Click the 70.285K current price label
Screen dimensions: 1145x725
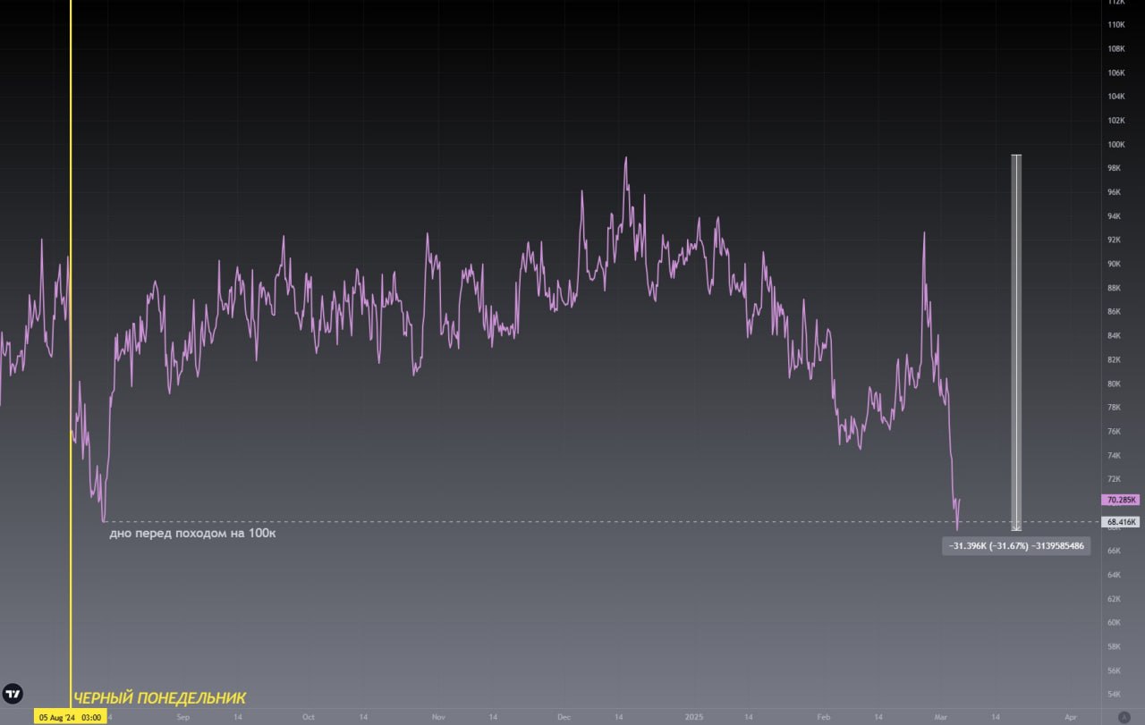click(x=1121, y=500)
